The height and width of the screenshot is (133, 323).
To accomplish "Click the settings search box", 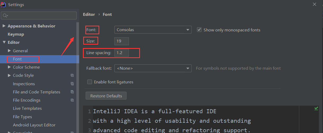I will [39, 16].
